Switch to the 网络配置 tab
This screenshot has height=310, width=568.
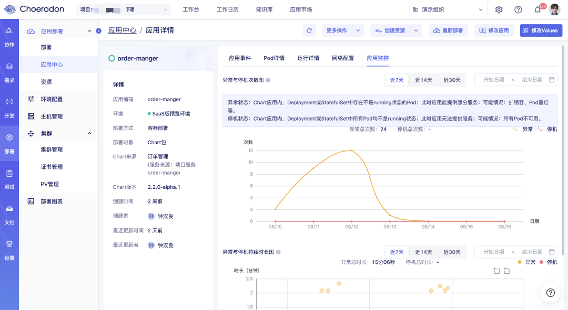343,58
